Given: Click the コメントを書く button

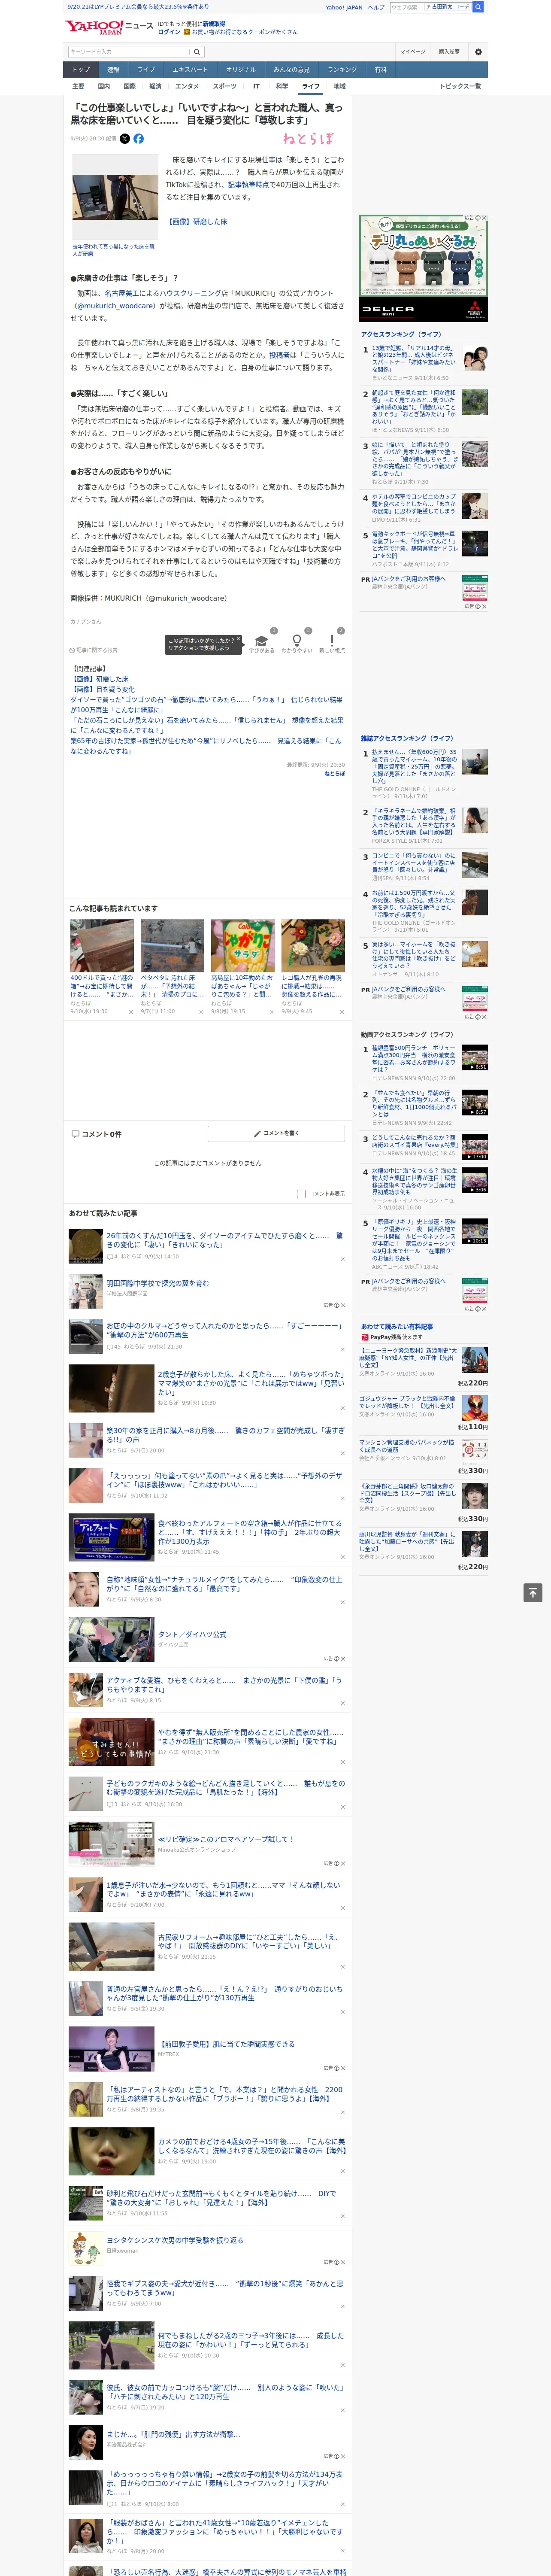Looking at the screenshot, I should (x=276, y=1133).
